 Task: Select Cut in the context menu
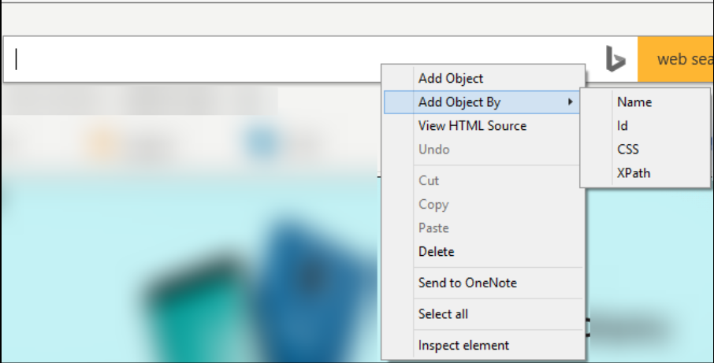point(429,180)
